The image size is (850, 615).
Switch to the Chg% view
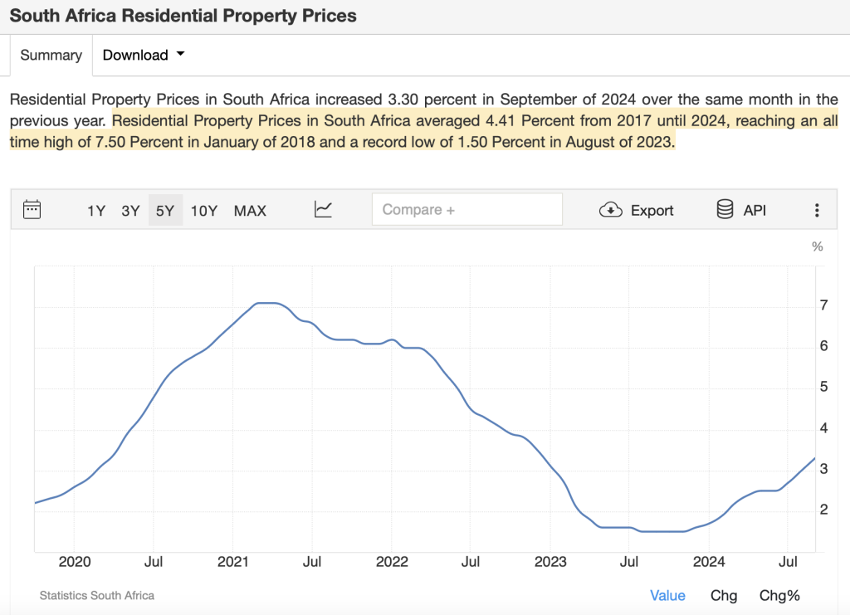779,595
